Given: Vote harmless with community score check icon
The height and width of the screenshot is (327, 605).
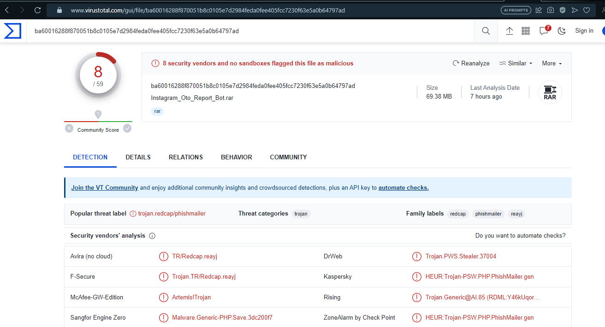Looking at the screenshot, I should 127,128.
